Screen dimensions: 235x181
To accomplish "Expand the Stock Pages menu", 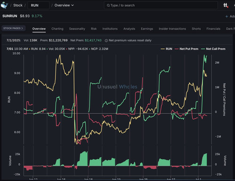I will coord(13,28).
